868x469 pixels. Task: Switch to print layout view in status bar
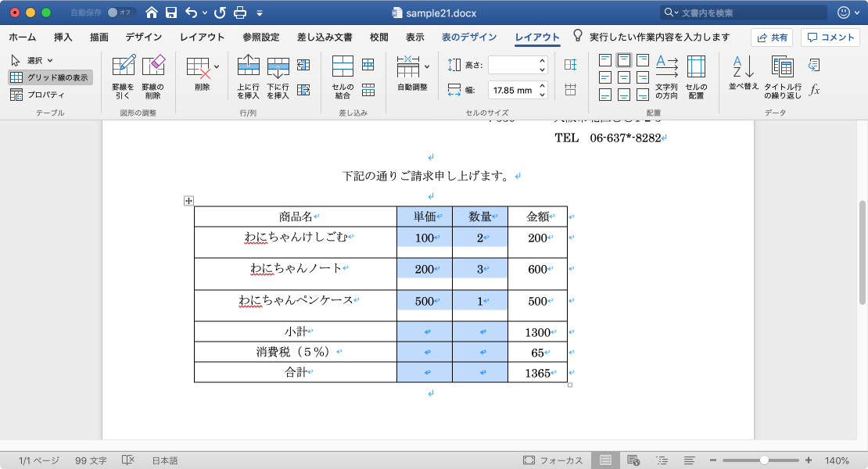click(x=605, y=460)
